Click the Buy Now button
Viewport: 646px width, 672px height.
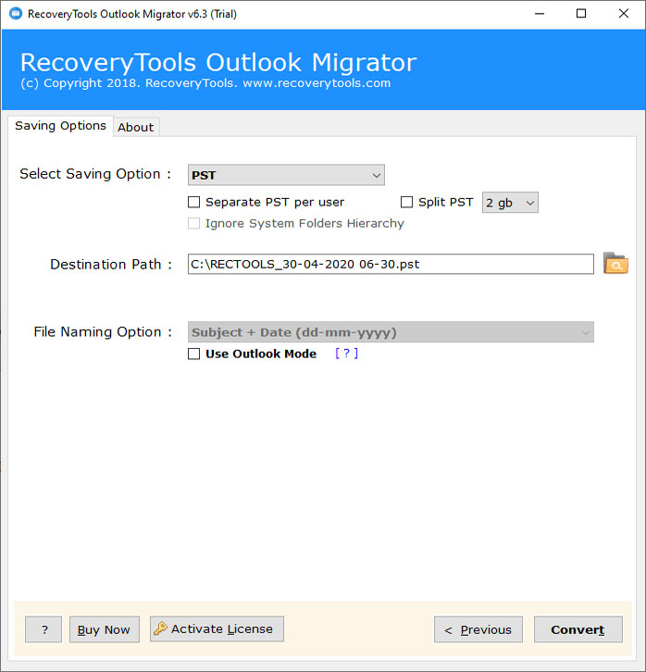tap(104, 629)
